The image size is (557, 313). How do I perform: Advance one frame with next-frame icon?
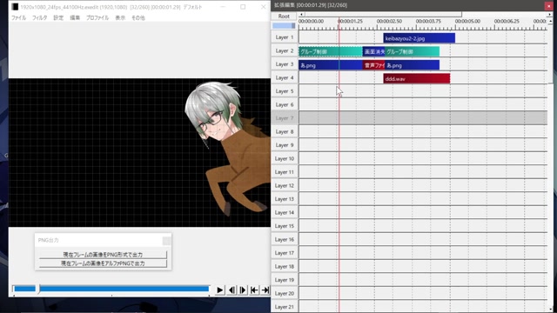243,290
